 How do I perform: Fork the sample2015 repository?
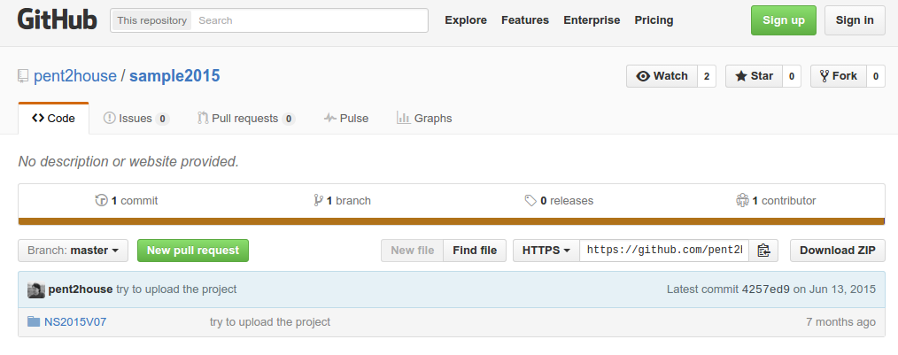[x=839, y=76]
